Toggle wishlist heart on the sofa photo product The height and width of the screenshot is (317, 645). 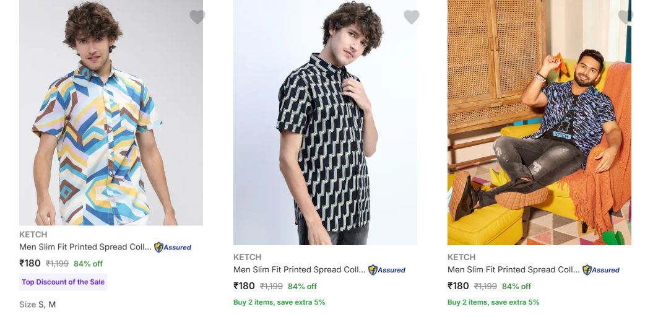(626, 17)
